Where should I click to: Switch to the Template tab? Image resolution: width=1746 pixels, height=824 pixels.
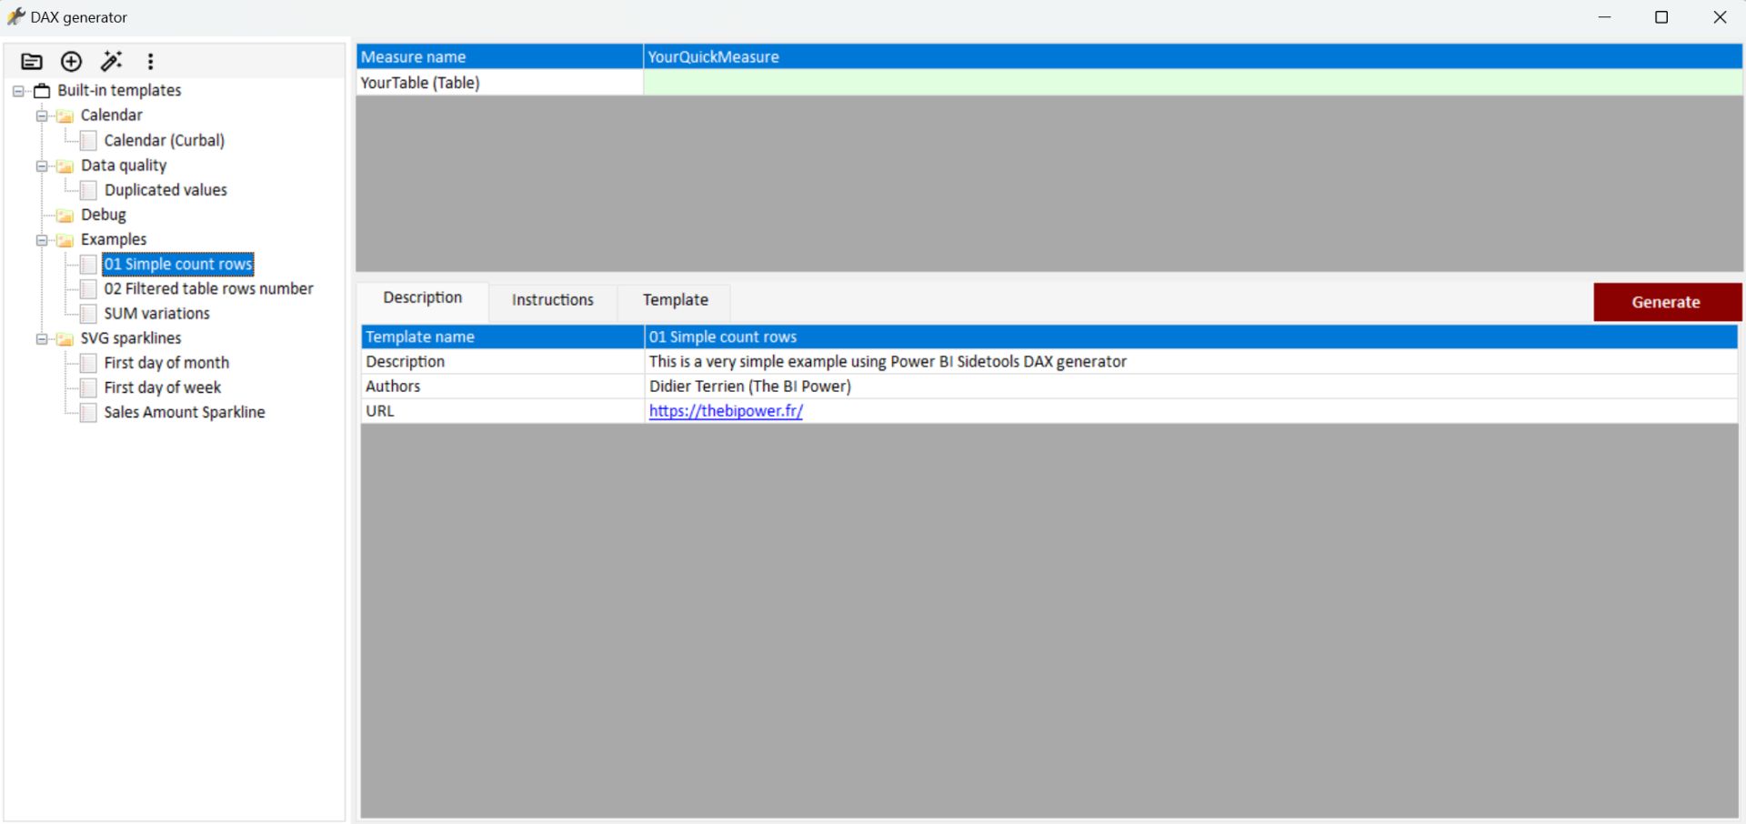click(676, 301)
